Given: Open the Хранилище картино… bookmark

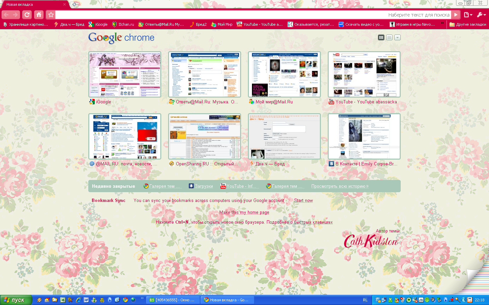Looking at the screenshot, I should pyautogui.click(x=25, y=24).
